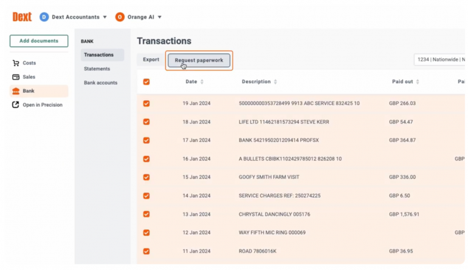The height and width of the screenshot is (270, 468).
Task: Click description 'CHRYSTAL DANCINGLY 005176'
Action: (274, 214)
